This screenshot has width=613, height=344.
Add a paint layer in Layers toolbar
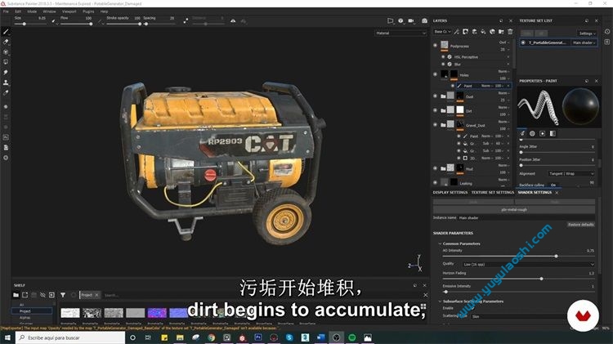click(x=474, y=32)
